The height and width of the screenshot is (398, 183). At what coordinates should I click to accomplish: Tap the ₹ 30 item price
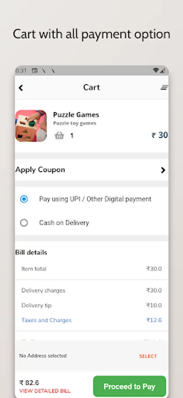(x=160, y=135)
